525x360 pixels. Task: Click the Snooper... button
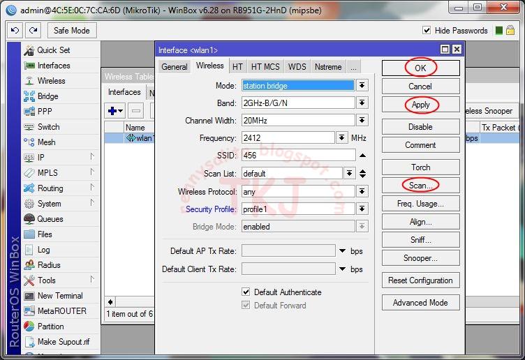(420, 258)
